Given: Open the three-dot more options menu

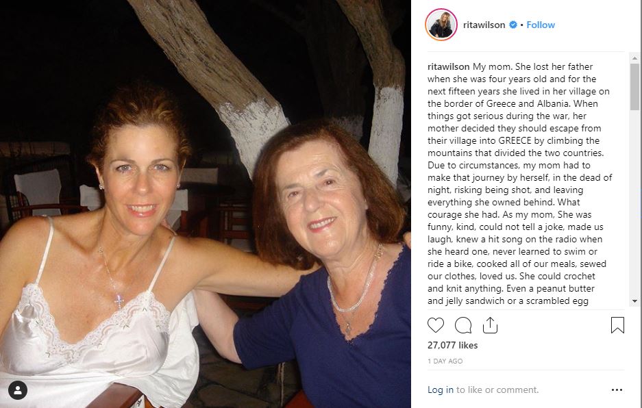Looking at the screenshot, I should coord(617,390).
